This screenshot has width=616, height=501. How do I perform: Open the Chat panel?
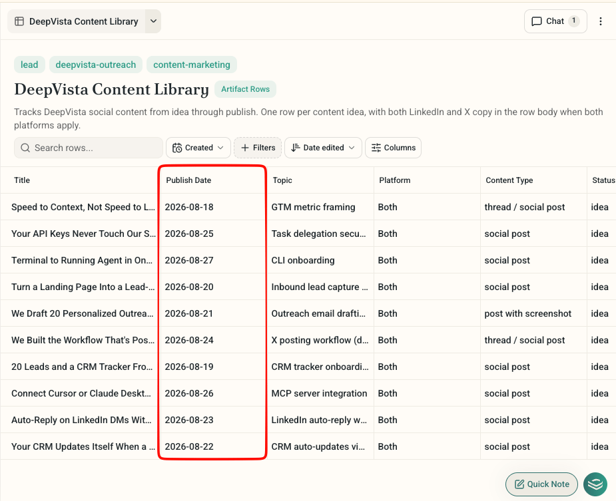pyautogui.click(x=555, y=21)
